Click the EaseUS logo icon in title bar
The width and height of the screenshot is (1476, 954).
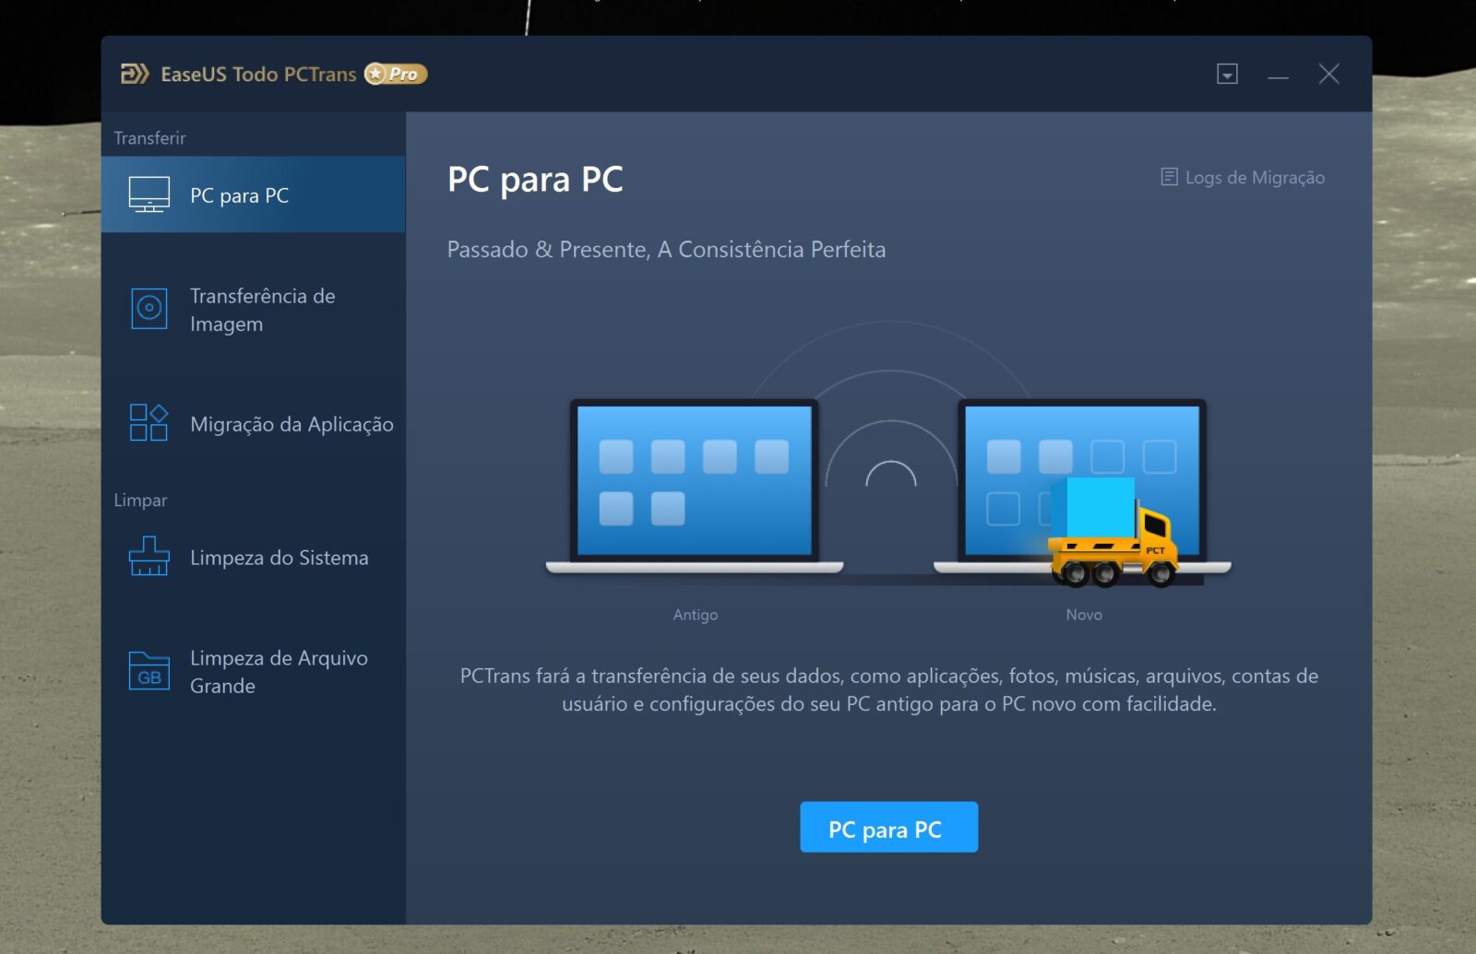(135, 74)
